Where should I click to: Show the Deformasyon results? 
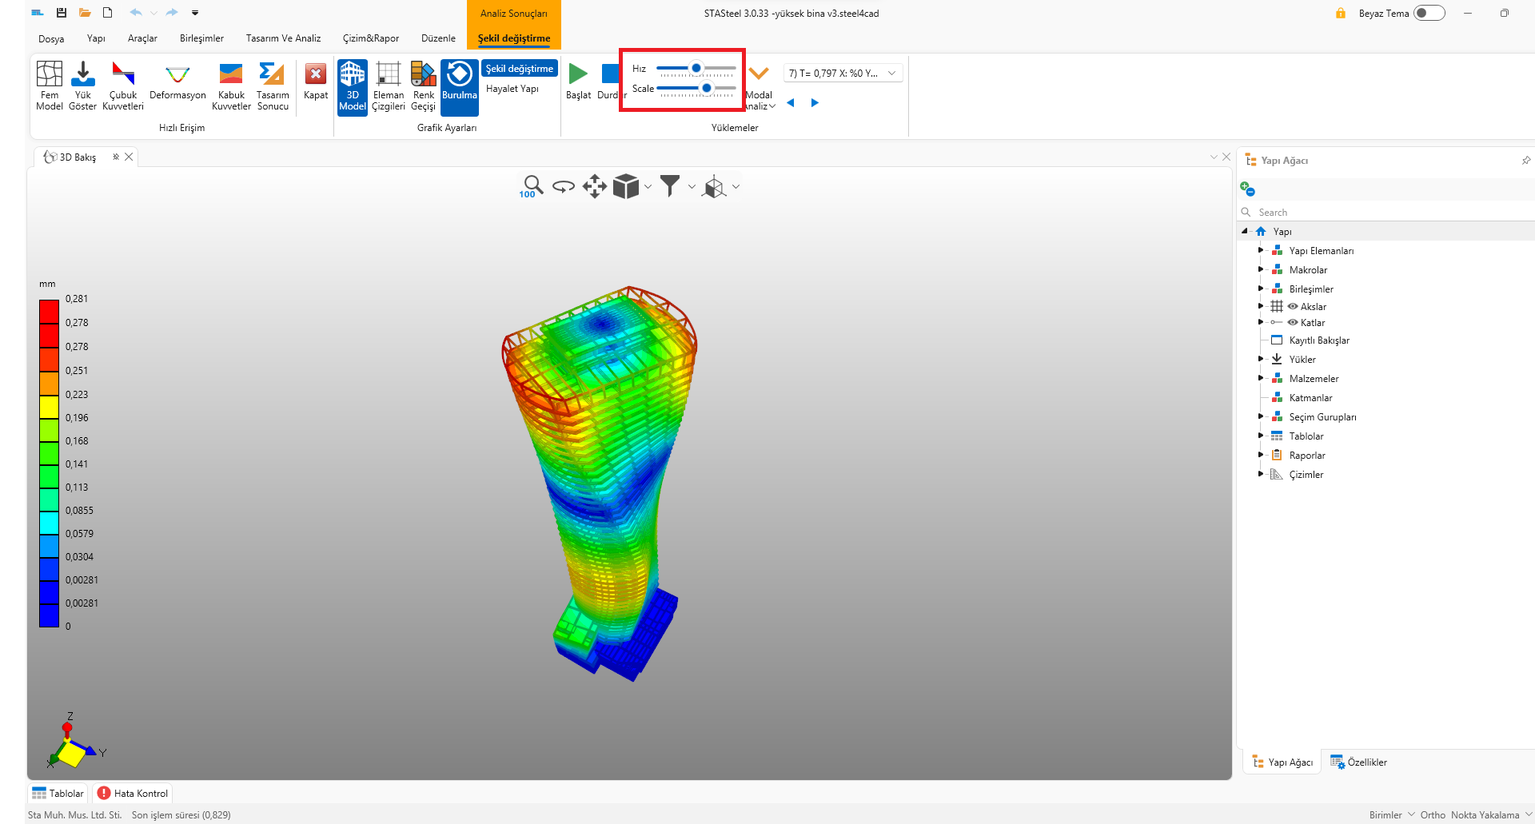(177, 84)
